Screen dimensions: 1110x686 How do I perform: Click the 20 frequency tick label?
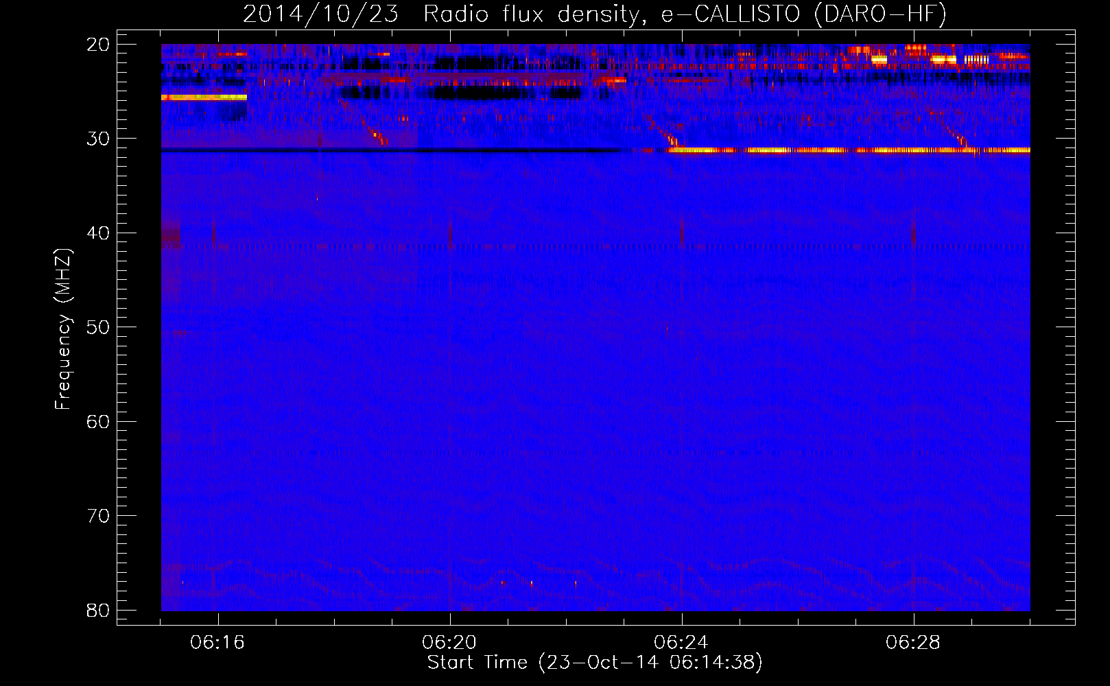click(98, 45)
